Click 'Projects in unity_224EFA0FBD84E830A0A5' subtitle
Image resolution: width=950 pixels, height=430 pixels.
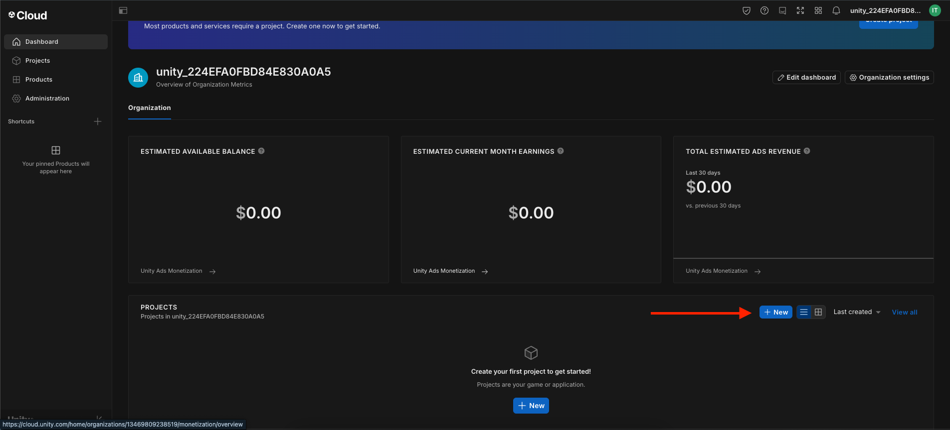[202, 317]
